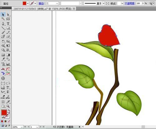Click the red fill swatch in toolbox
156x129 pixels.
click(x=4, y=112)
